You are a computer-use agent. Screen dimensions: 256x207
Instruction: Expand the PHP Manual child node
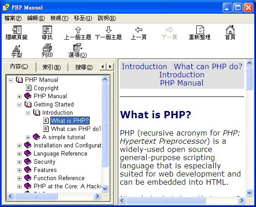pyautogui.click(x=19, y=96)
